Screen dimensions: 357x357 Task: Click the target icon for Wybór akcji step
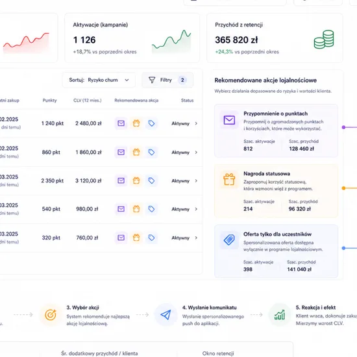click(x=51, y=315)
